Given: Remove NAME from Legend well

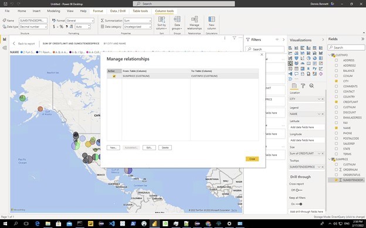Looking at the screenshot, I should pyautogui.click(x=323, y=114).
